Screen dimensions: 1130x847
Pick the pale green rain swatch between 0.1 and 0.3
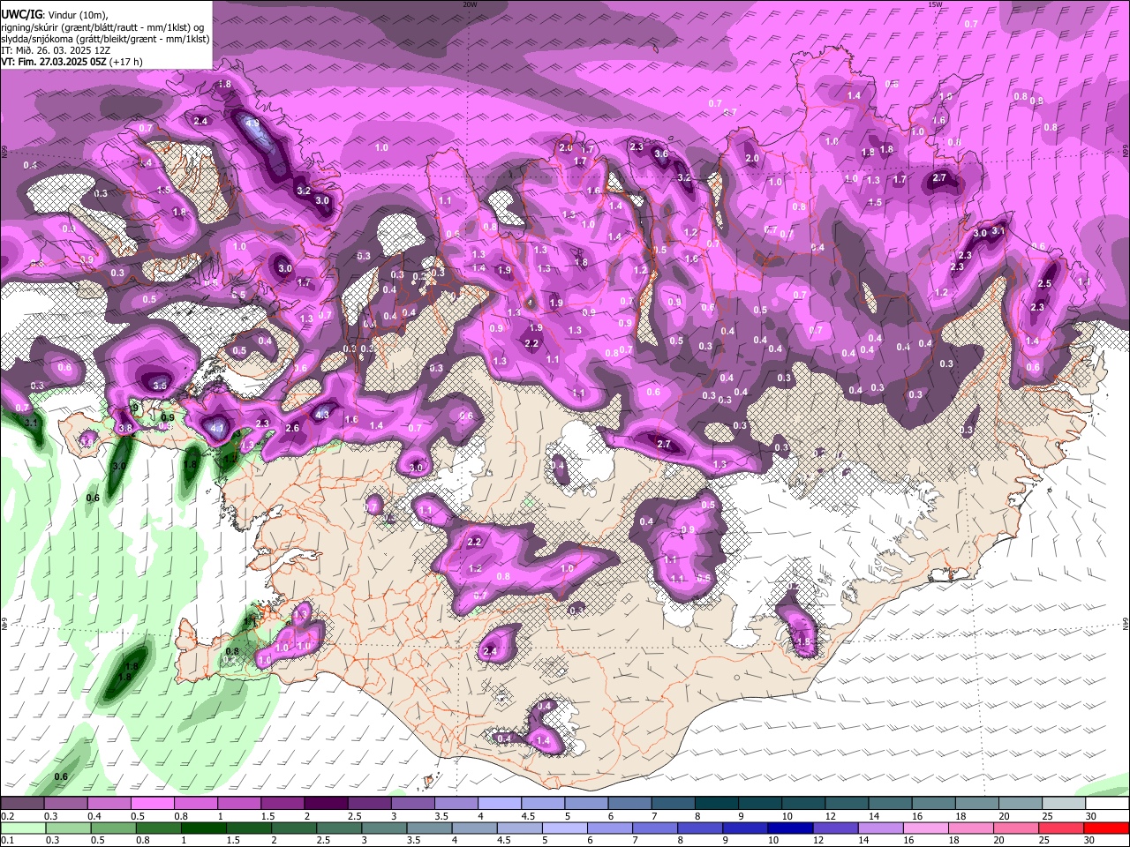[x=22, y=828]
